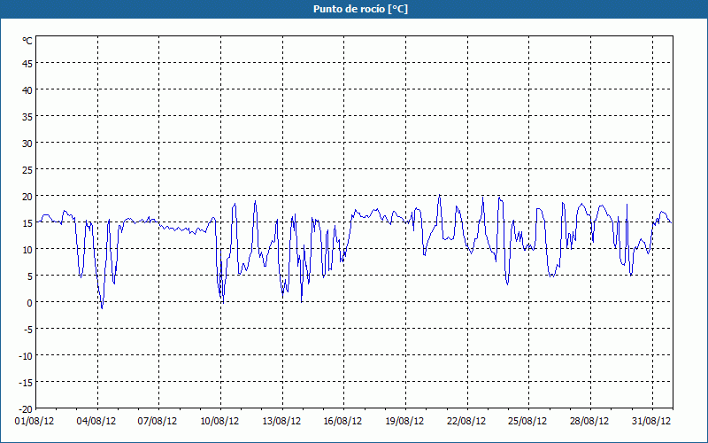Click the 28/08/12 date label
This screenshot has height=443, width=708.
point(589,422)
